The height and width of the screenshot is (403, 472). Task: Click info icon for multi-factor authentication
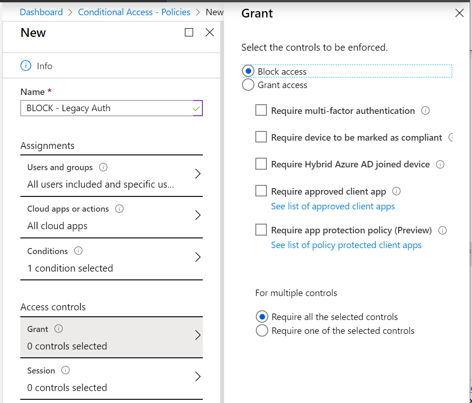click(x=425, y=111)
